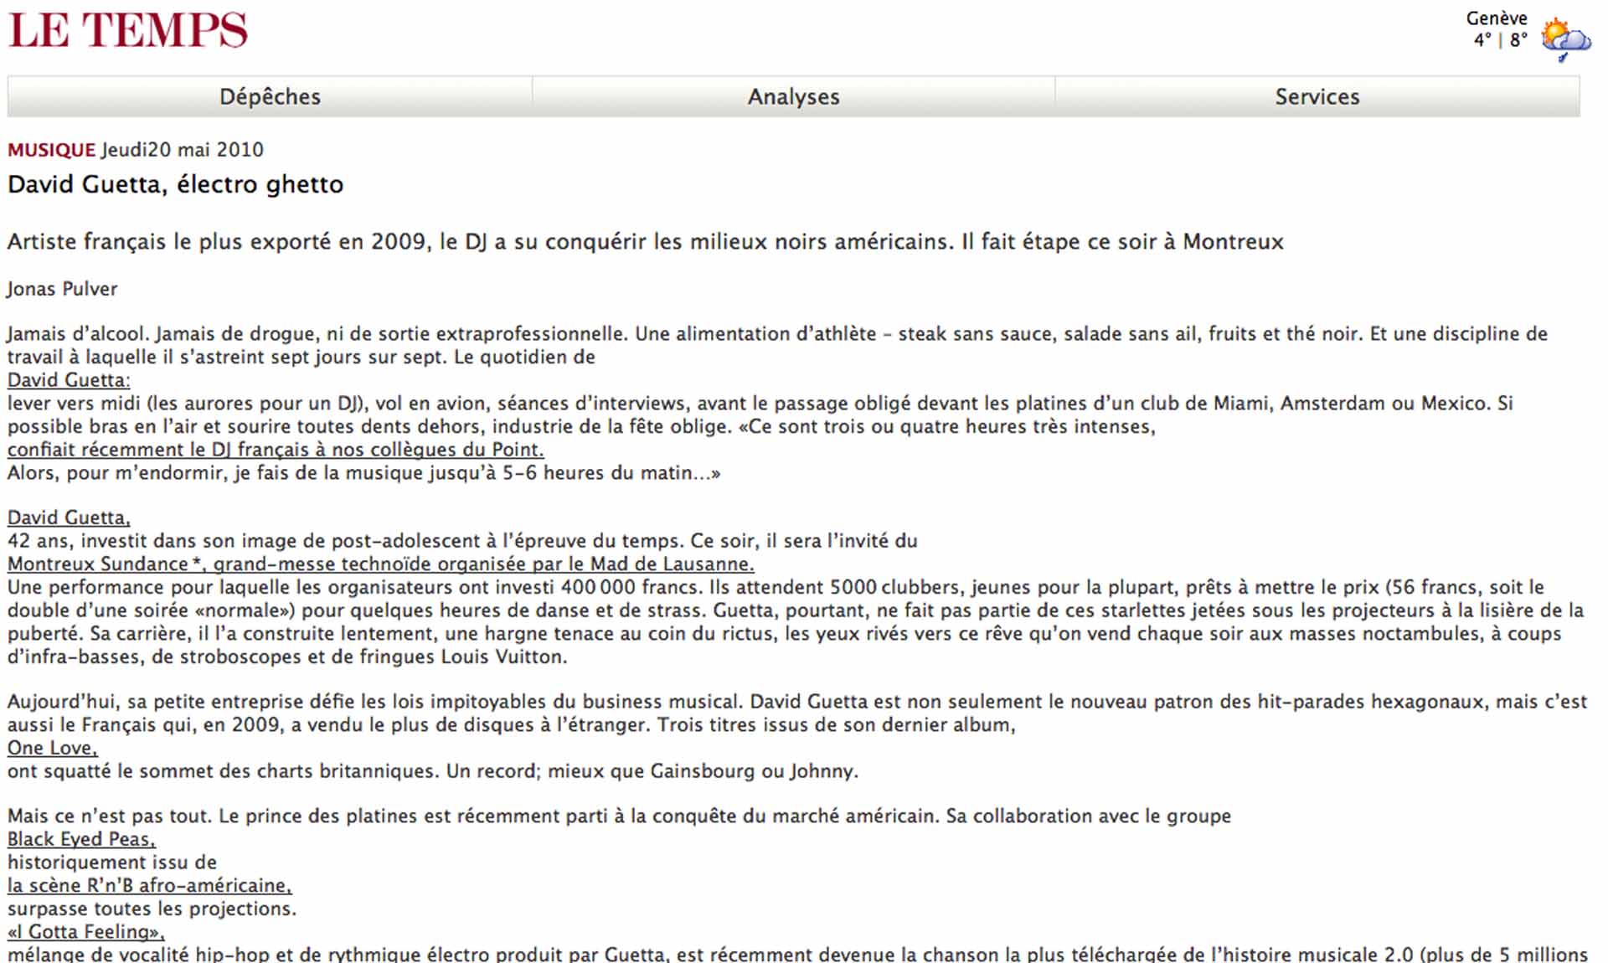Screen dimensions: 1608x963
Task: Open link 'confiait récemment le DJ français'
Action: pyautogui.click(x=276, y=450)
